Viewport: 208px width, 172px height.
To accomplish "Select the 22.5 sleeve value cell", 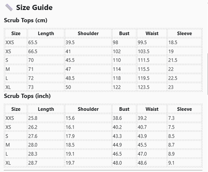I will [173, 78].
